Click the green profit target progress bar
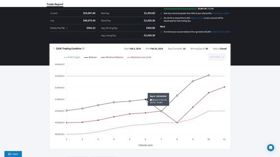This screenshot has height=157, width=280. [180, 9]
